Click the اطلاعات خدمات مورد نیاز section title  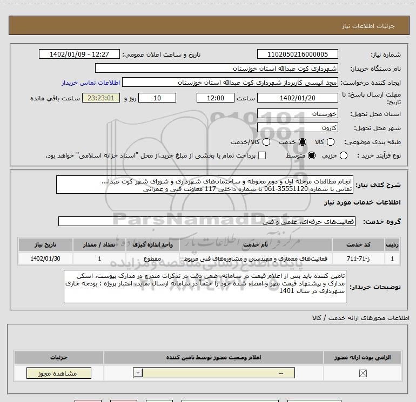(x=362, y=202)
